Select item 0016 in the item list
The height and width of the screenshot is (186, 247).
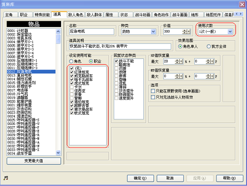click(x=31, y=86)
